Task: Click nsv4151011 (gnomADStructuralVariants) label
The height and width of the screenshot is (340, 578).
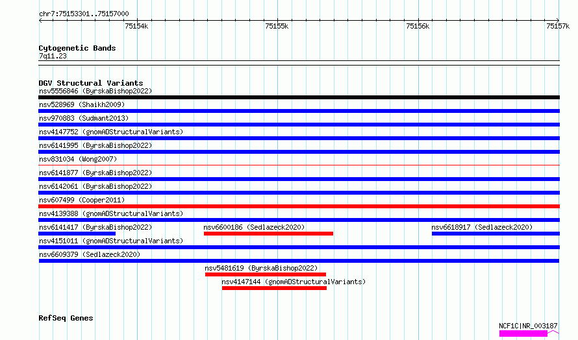Action: click(111, 241)
